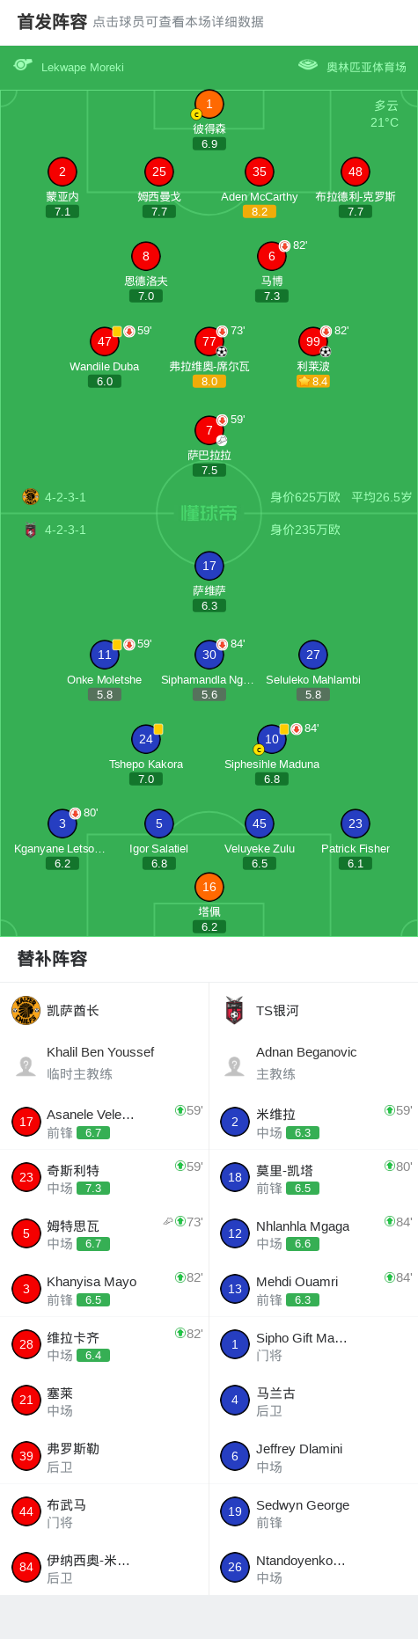Open substitute Mehdi Ouamri number 13
The height and width of the screenshot is (1639, 418).
pyautogui.click(x=313, y=1290)
